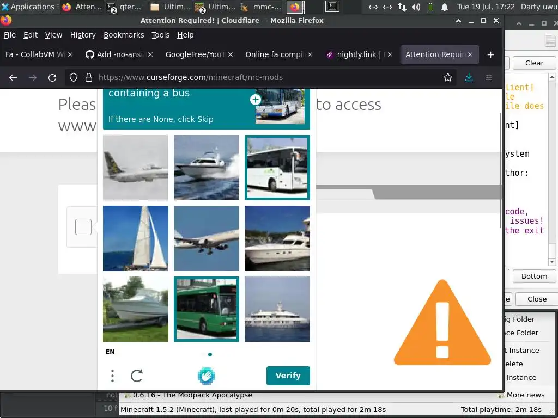Deselect the white bus captcha image
The image size is (558, 418).
tap(277, 168)
